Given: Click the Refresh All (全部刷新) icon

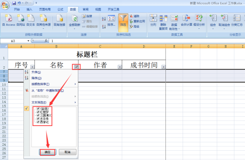Looking at the screenshot, I should (x=75, y=19).
